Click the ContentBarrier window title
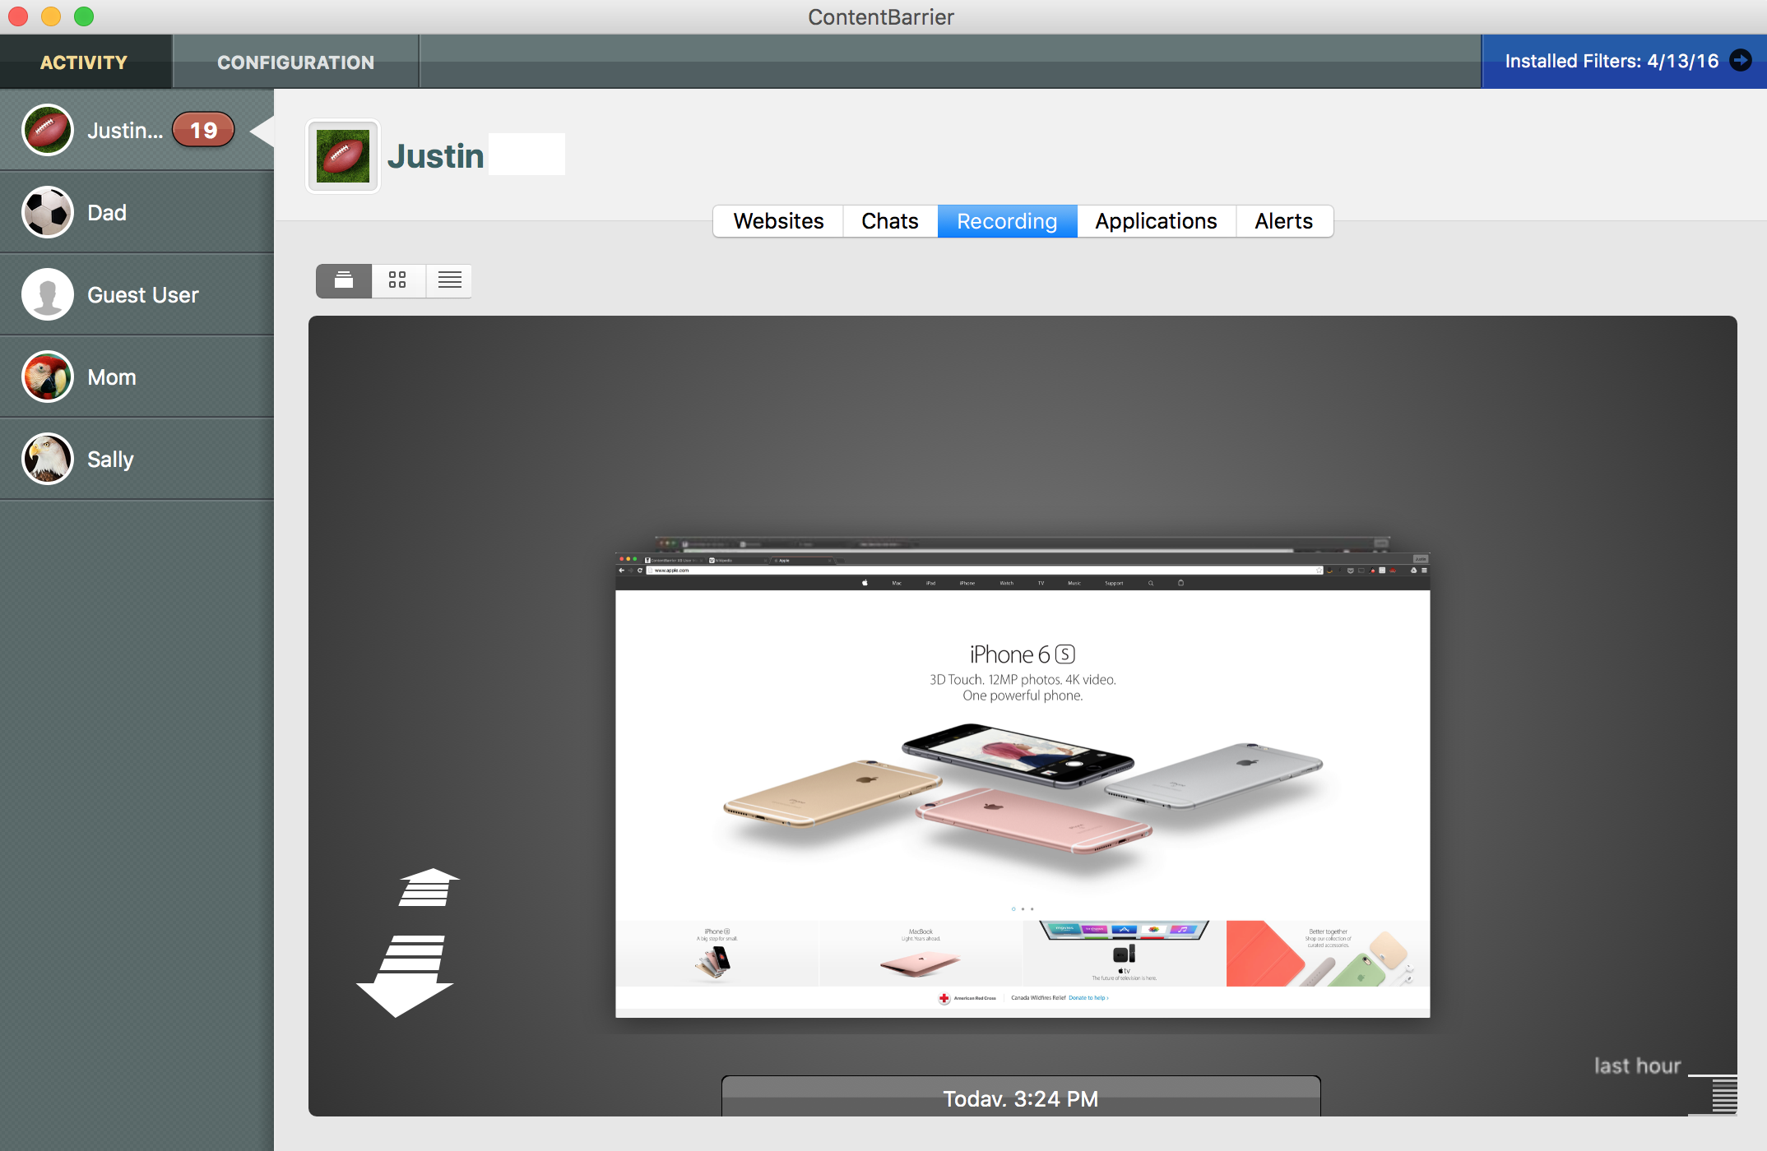The image size is (1767, 1151). [x=881, y=17]
